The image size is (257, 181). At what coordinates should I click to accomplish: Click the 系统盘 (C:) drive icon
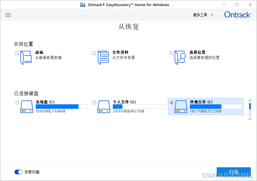click(x=27, y=107)
